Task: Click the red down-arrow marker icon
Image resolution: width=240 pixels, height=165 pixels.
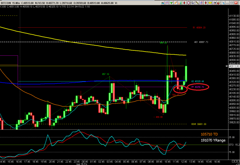Action: point(206,3)
